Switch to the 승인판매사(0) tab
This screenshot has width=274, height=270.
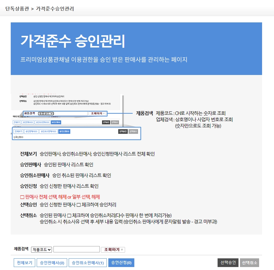pos(52,263)
